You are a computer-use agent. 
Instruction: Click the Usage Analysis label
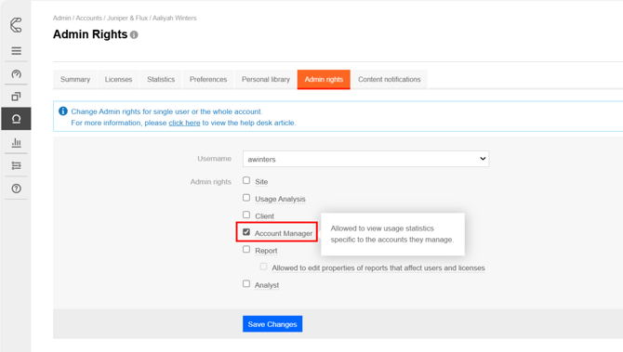tap(280, 199)
